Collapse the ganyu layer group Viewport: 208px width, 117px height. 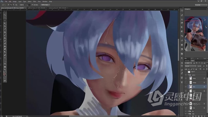(188, 75)
